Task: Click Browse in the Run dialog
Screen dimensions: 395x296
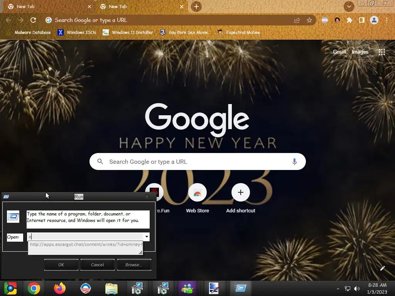Action: [134, 265]
